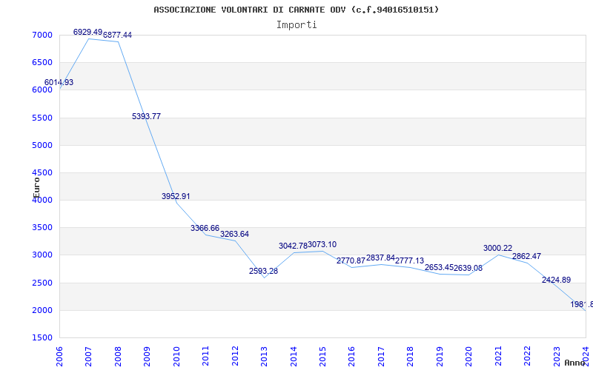Click the 2837.84 data label

[x=380, y=258]
